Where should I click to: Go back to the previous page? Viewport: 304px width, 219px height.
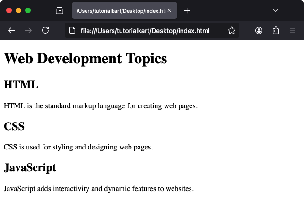(11, 30)
